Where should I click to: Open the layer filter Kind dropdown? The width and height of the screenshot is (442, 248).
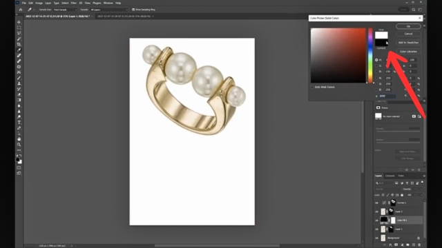(384, 183)
